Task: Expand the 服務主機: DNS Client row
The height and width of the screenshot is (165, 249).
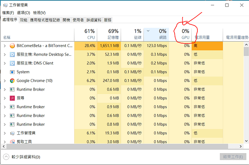Action: pyautogui.click(x=5, y=63)
